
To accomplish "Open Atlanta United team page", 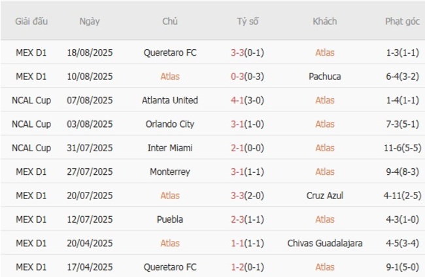I will tap(170, 100).
